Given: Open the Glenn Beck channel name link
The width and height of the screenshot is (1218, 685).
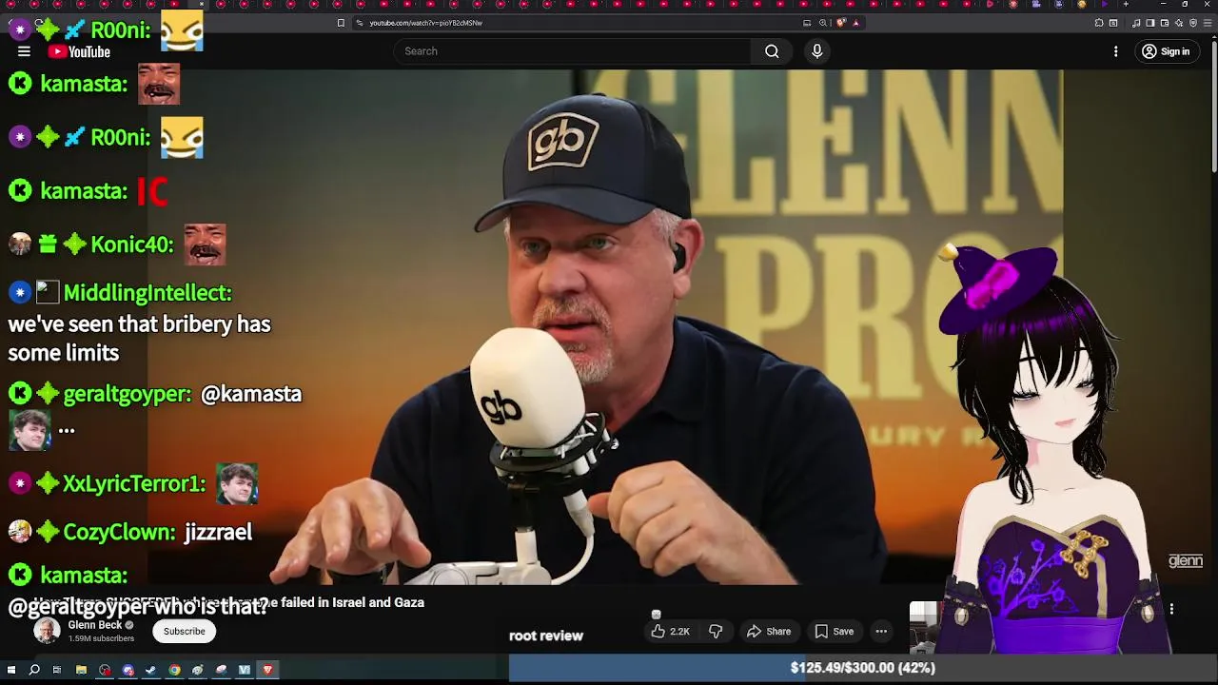Looking at the screenshot, I should tap(95, 625).
